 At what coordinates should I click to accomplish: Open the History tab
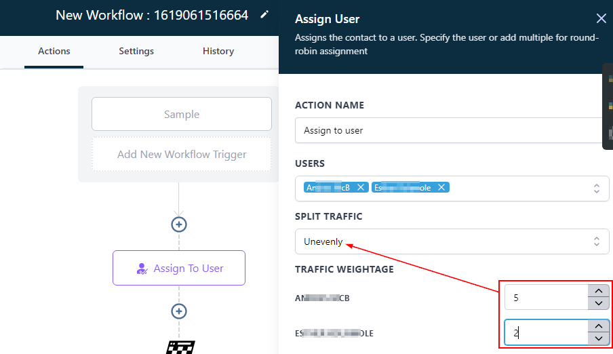(x=218, y=51)
